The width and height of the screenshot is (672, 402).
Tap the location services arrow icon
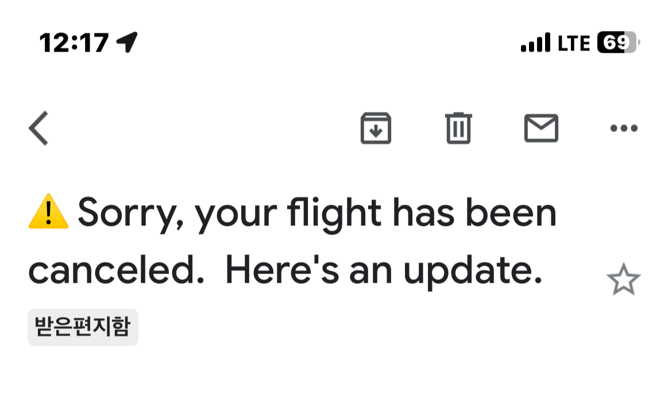click(x=127, y=42)
